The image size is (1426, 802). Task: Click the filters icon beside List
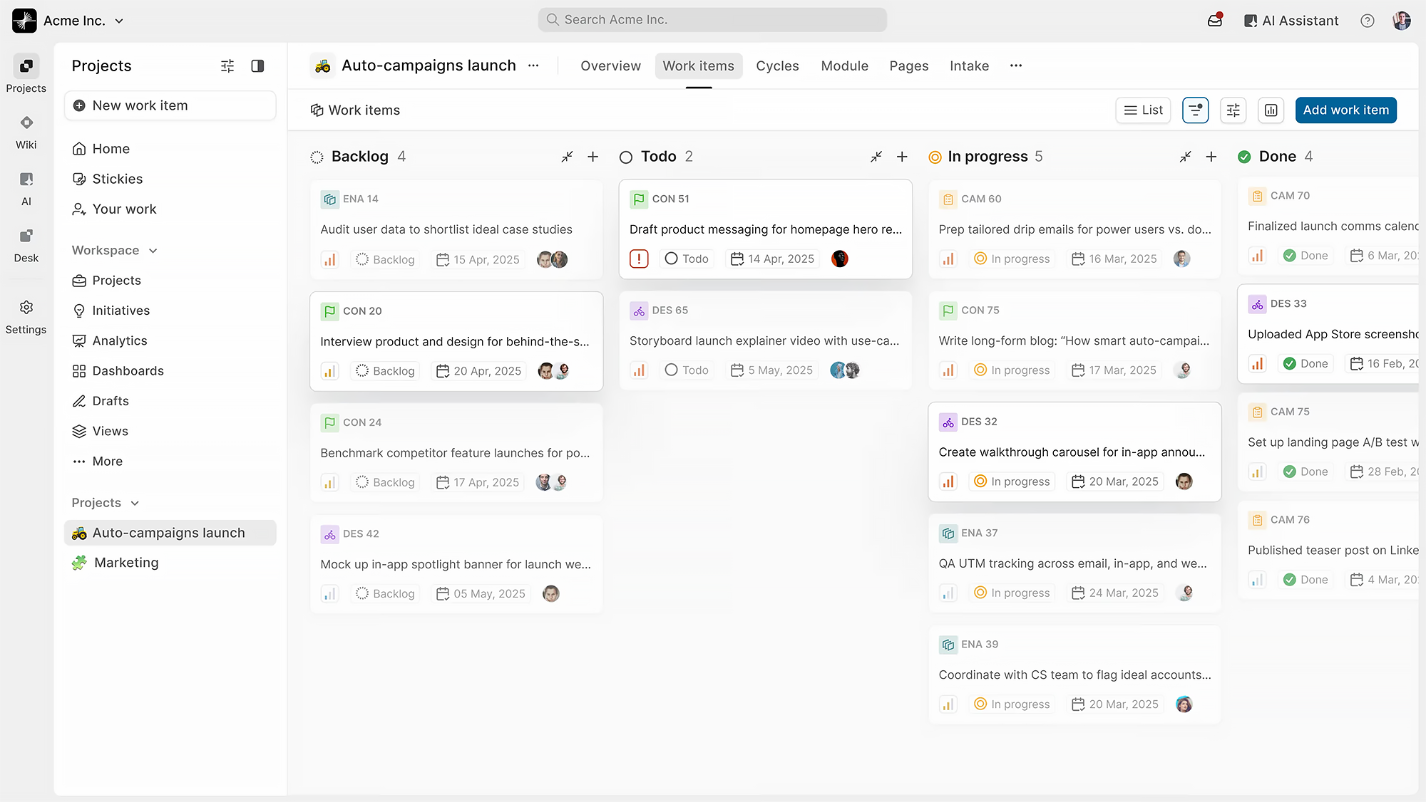[x=1195, y=110]
